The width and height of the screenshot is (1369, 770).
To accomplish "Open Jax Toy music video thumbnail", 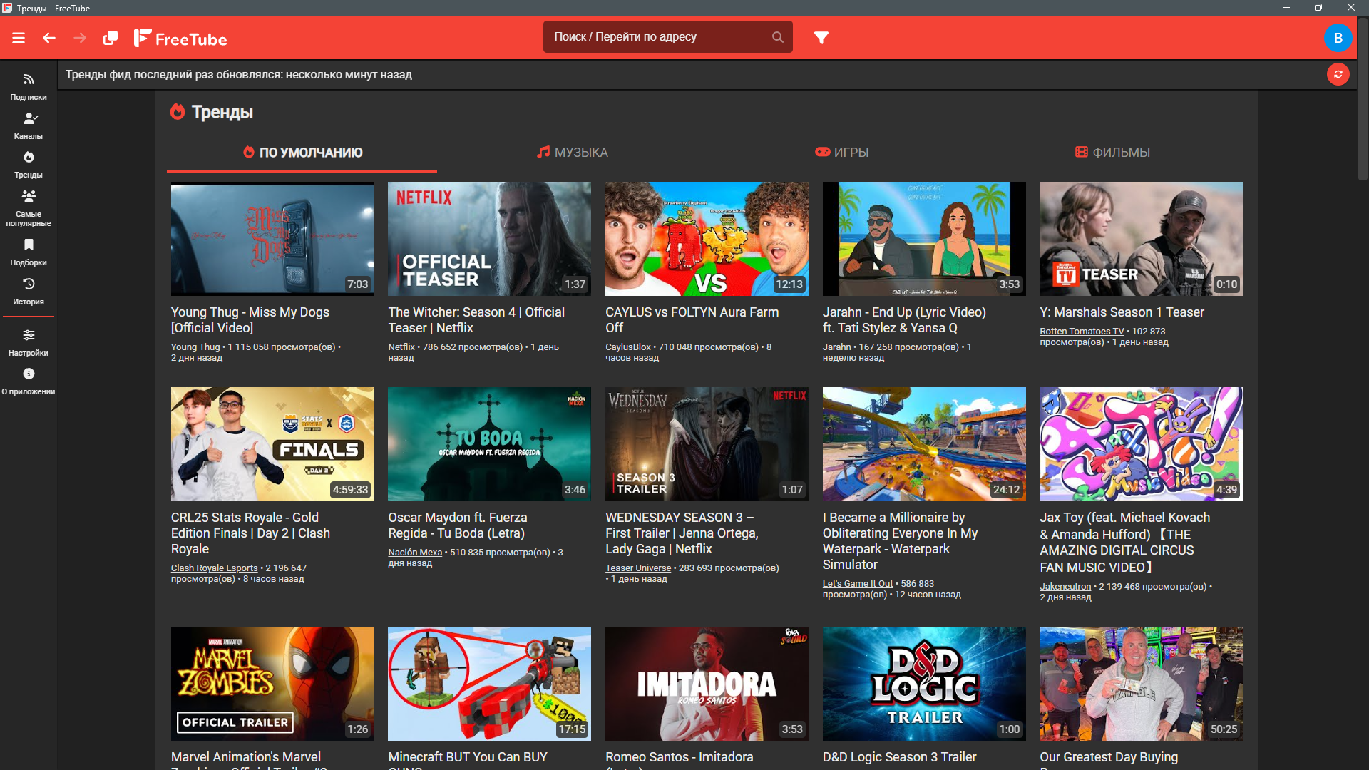I will coord(1141,444).
